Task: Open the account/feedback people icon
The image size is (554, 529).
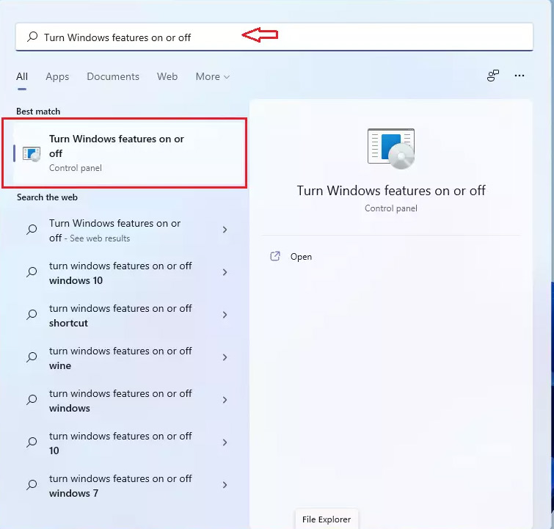Action: click(493, 76)
